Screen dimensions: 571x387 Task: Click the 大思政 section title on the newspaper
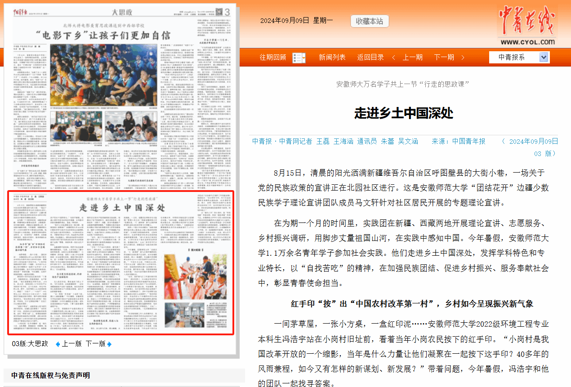pos(122,12)
